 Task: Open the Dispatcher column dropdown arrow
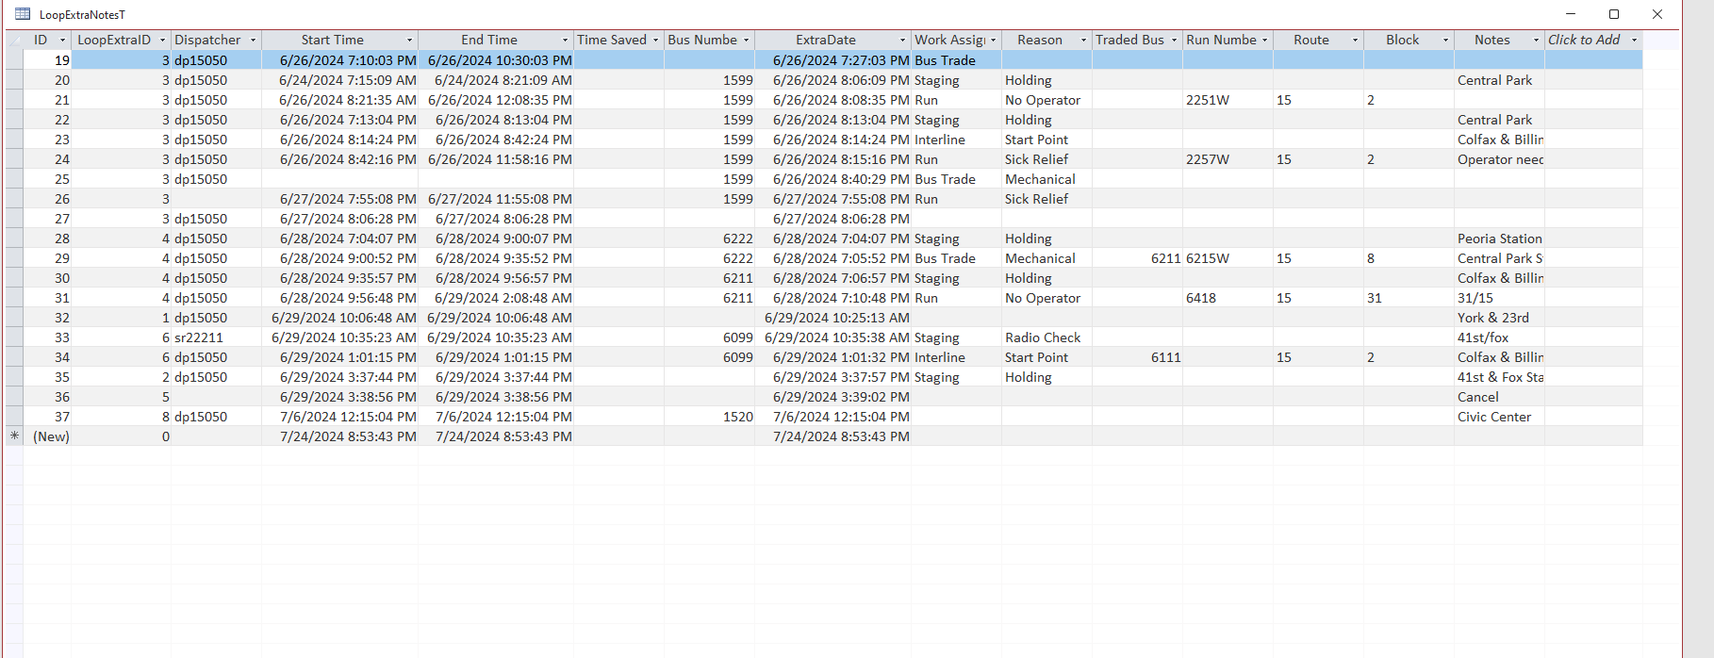pos(253,40)
